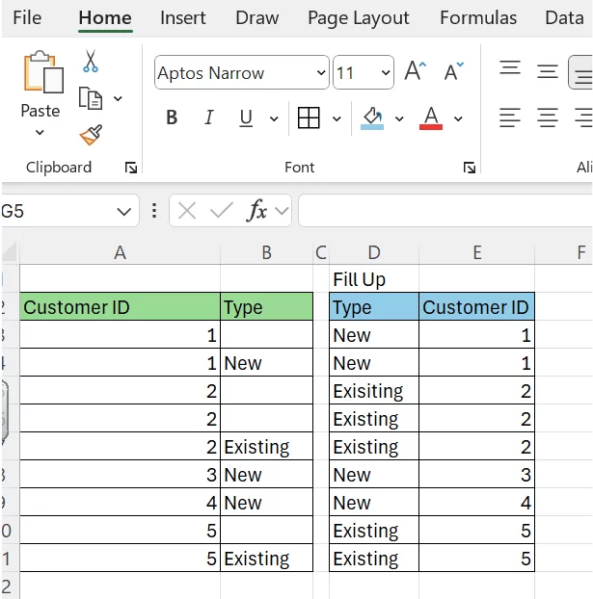Select Existing in column B beside ID 2
Screen dimensions: 593x599
click(267, 446)
